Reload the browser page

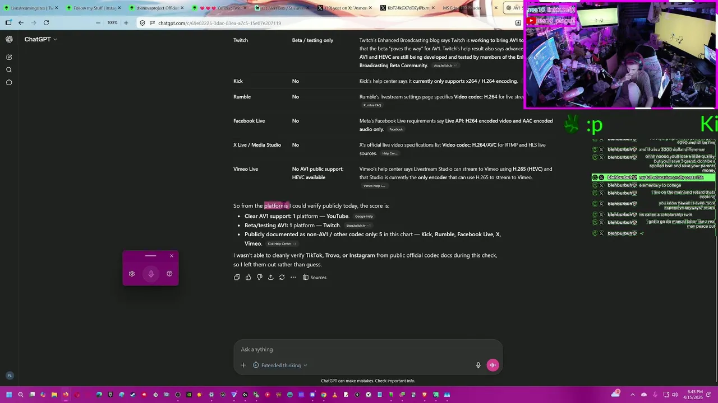click(x=46, y=23)
